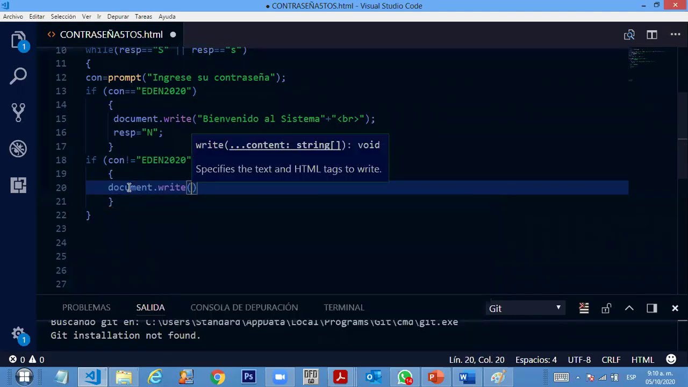
Task: Toggle the output scroll lock padlock
Action: [606, 308]
